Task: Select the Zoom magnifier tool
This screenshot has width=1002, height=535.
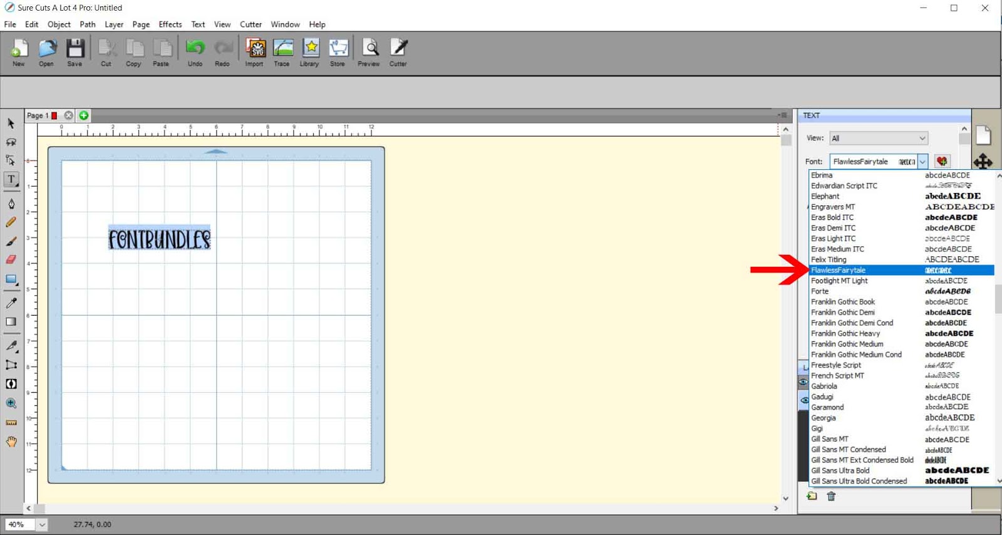Action: tap(11, 403)
